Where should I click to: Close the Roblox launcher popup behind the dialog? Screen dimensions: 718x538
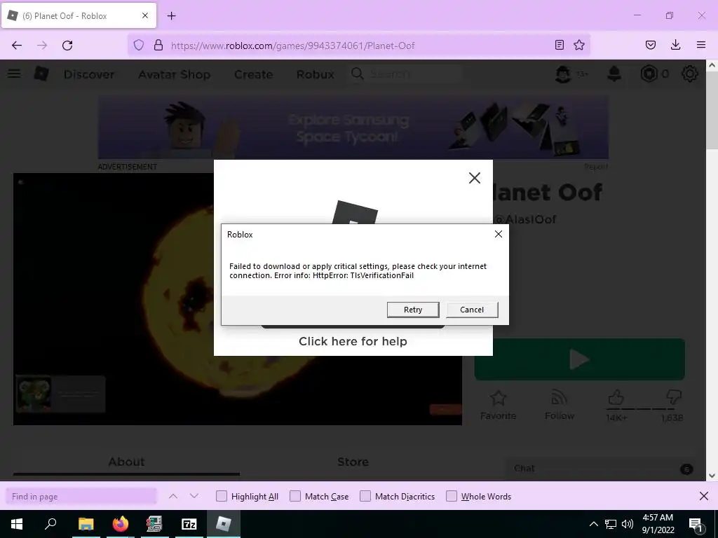475,178
